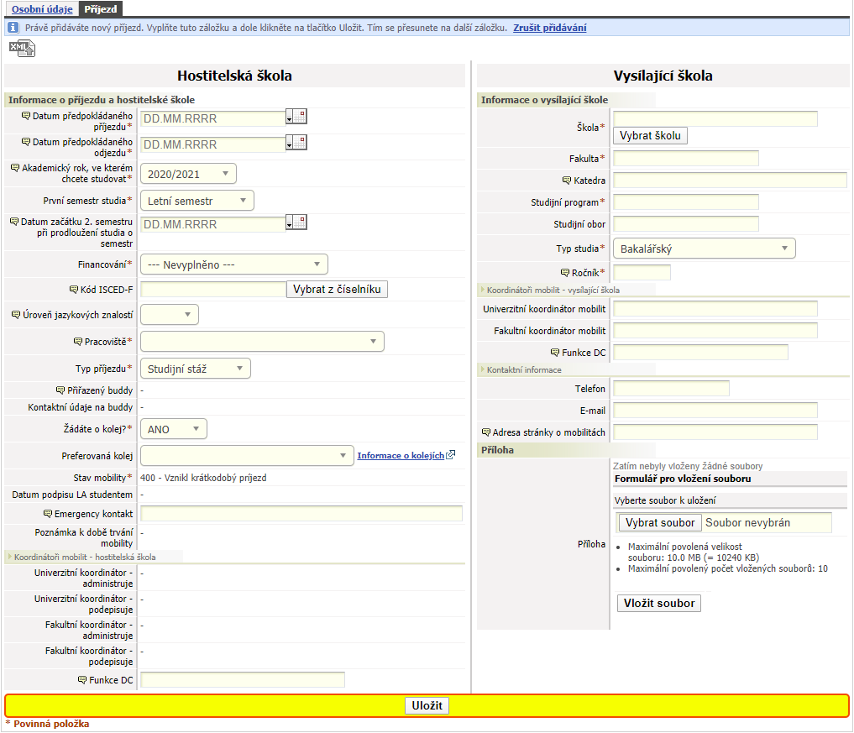Select the Příjezd tab
Viewport: 854px width, 733px height.
[100, 9]
